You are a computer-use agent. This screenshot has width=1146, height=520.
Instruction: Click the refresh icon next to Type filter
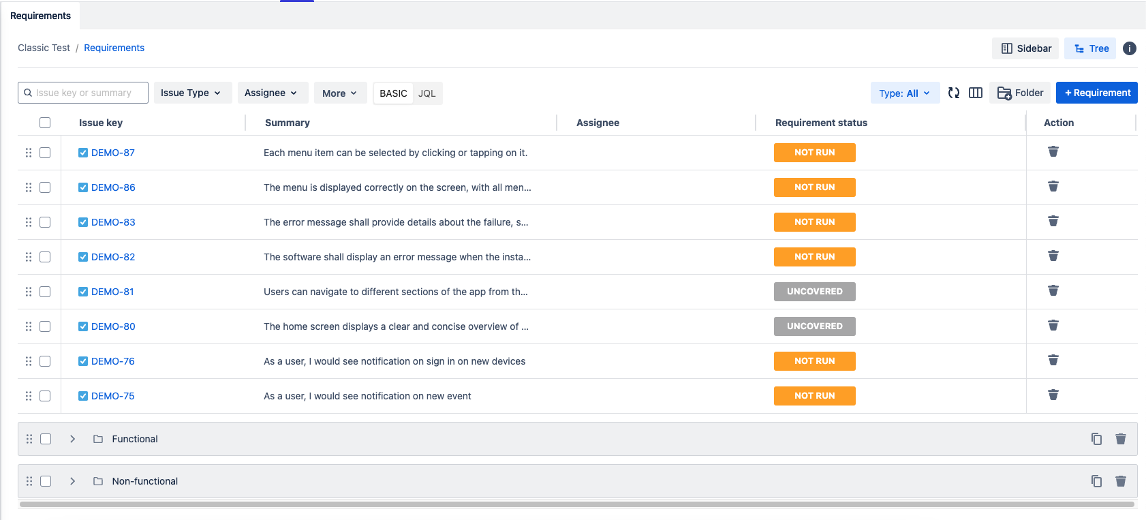point(954,93)
